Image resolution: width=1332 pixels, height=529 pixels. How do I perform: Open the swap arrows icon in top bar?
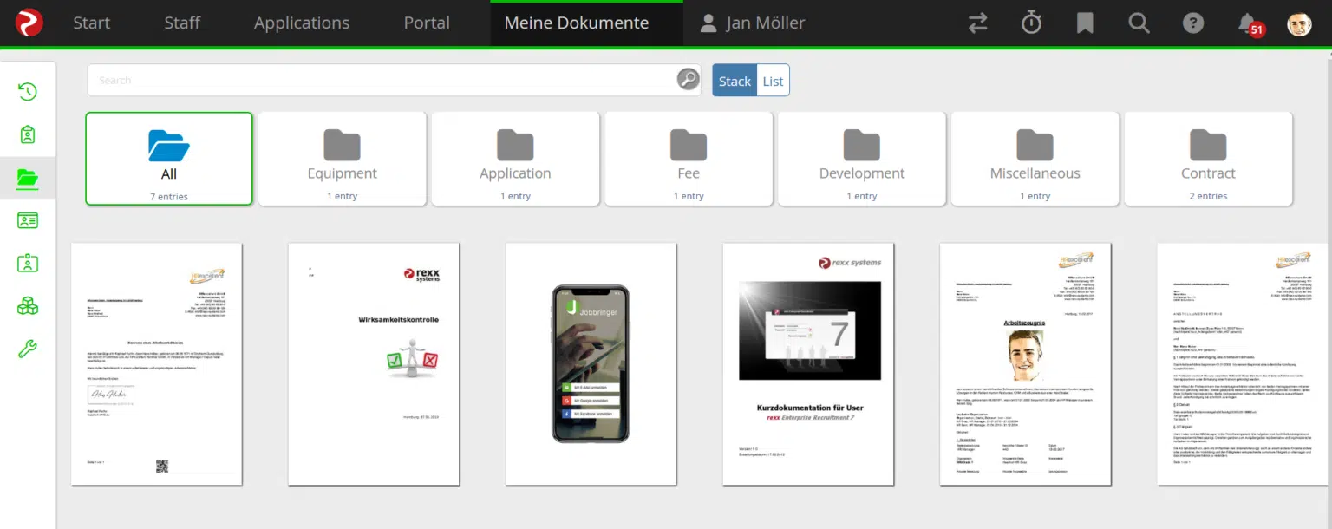(x=977, y=23)
